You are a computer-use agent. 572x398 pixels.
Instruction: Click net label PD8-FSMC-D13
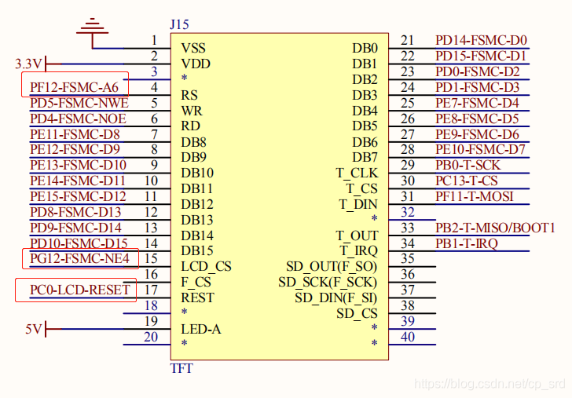[75, 212]
